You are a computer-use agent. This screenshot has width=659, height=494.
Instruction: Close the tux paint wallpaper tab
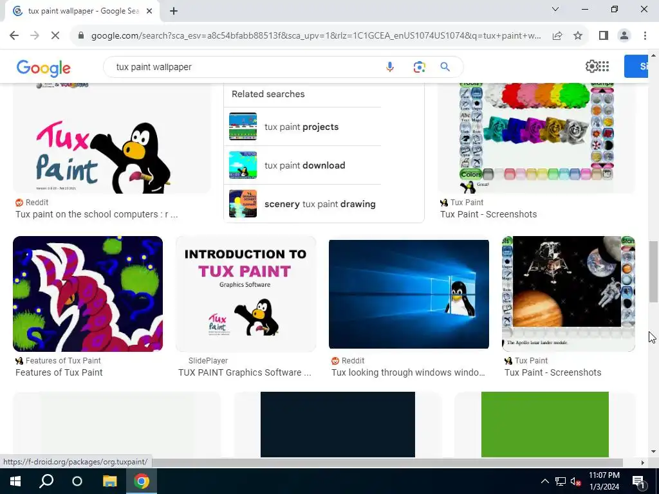pos(149,11)
